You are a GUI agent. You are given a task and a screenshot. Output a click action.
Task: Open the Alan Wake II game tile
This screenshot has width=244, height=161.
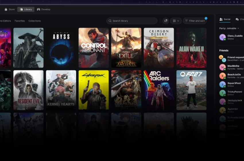(x=191, y=48)
